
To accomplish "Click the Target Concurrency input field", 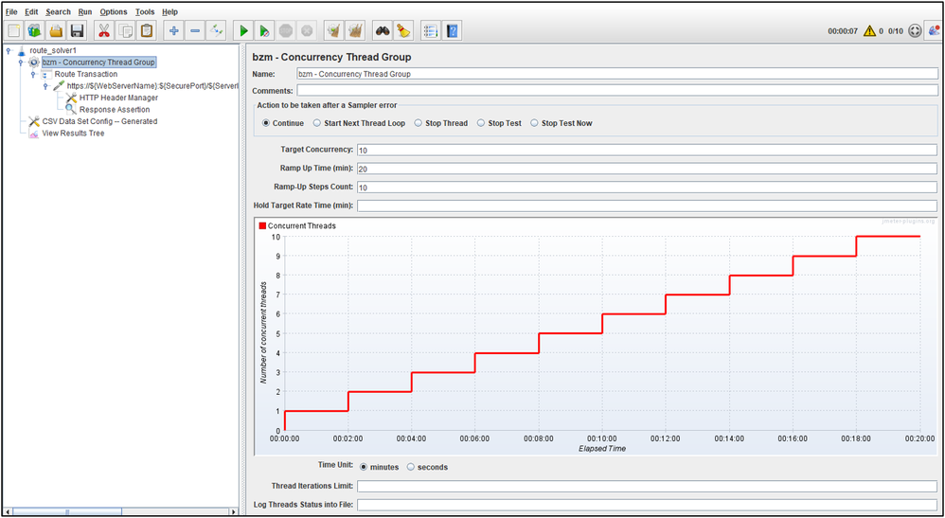I will [x=646, y=151].
